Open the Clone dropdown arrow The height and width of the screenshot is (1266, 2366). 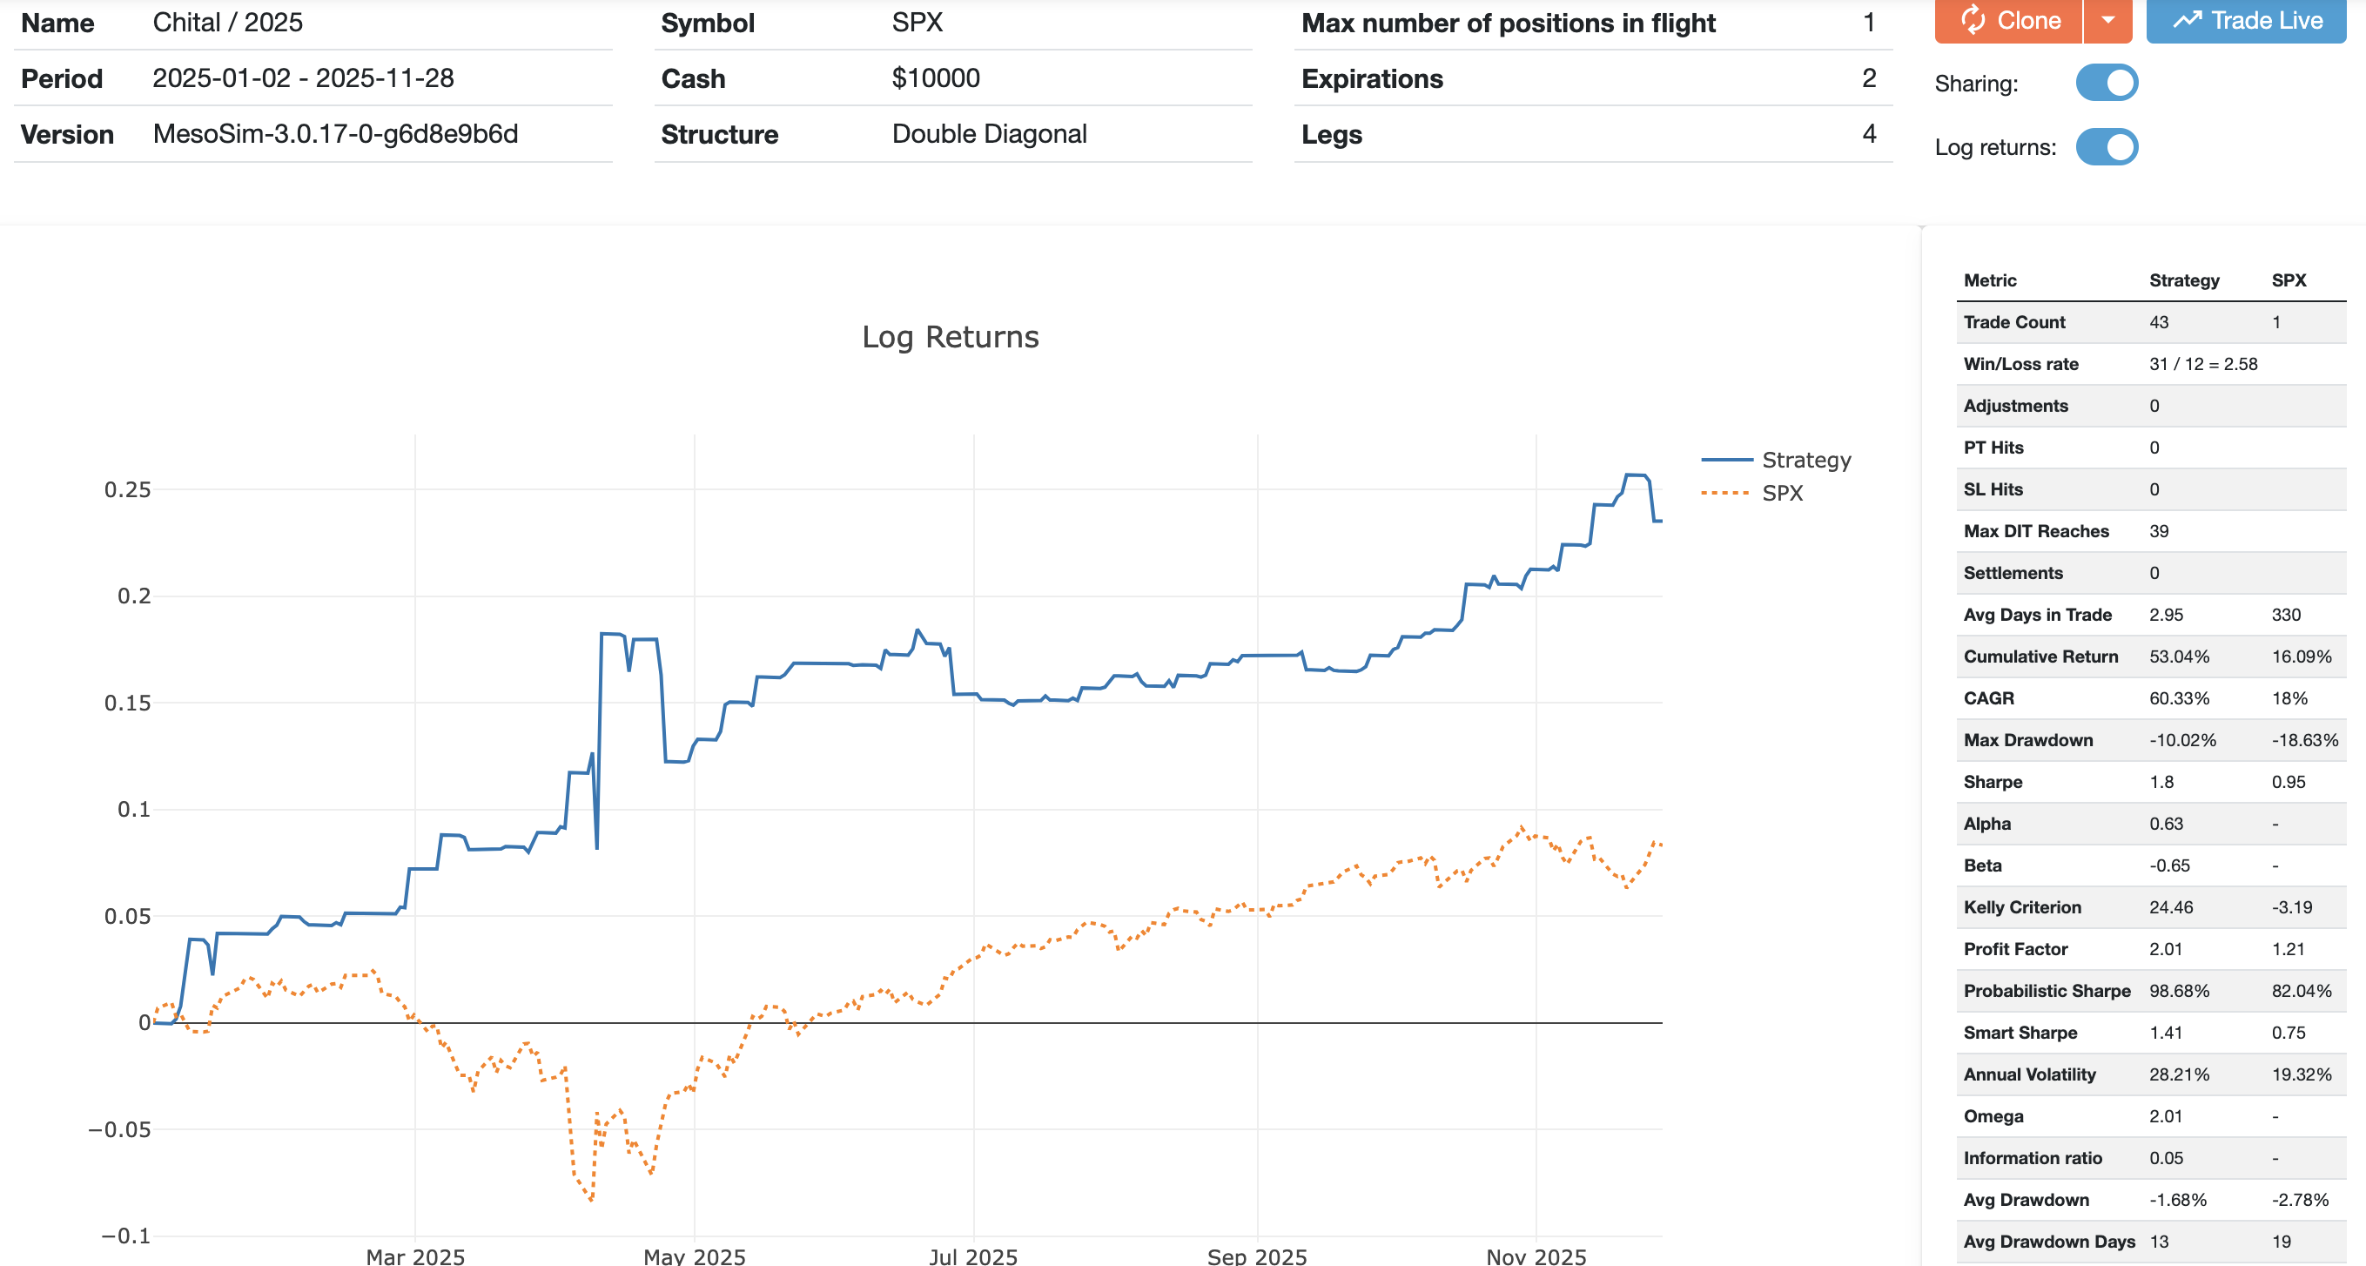(x=2108, y=20)
